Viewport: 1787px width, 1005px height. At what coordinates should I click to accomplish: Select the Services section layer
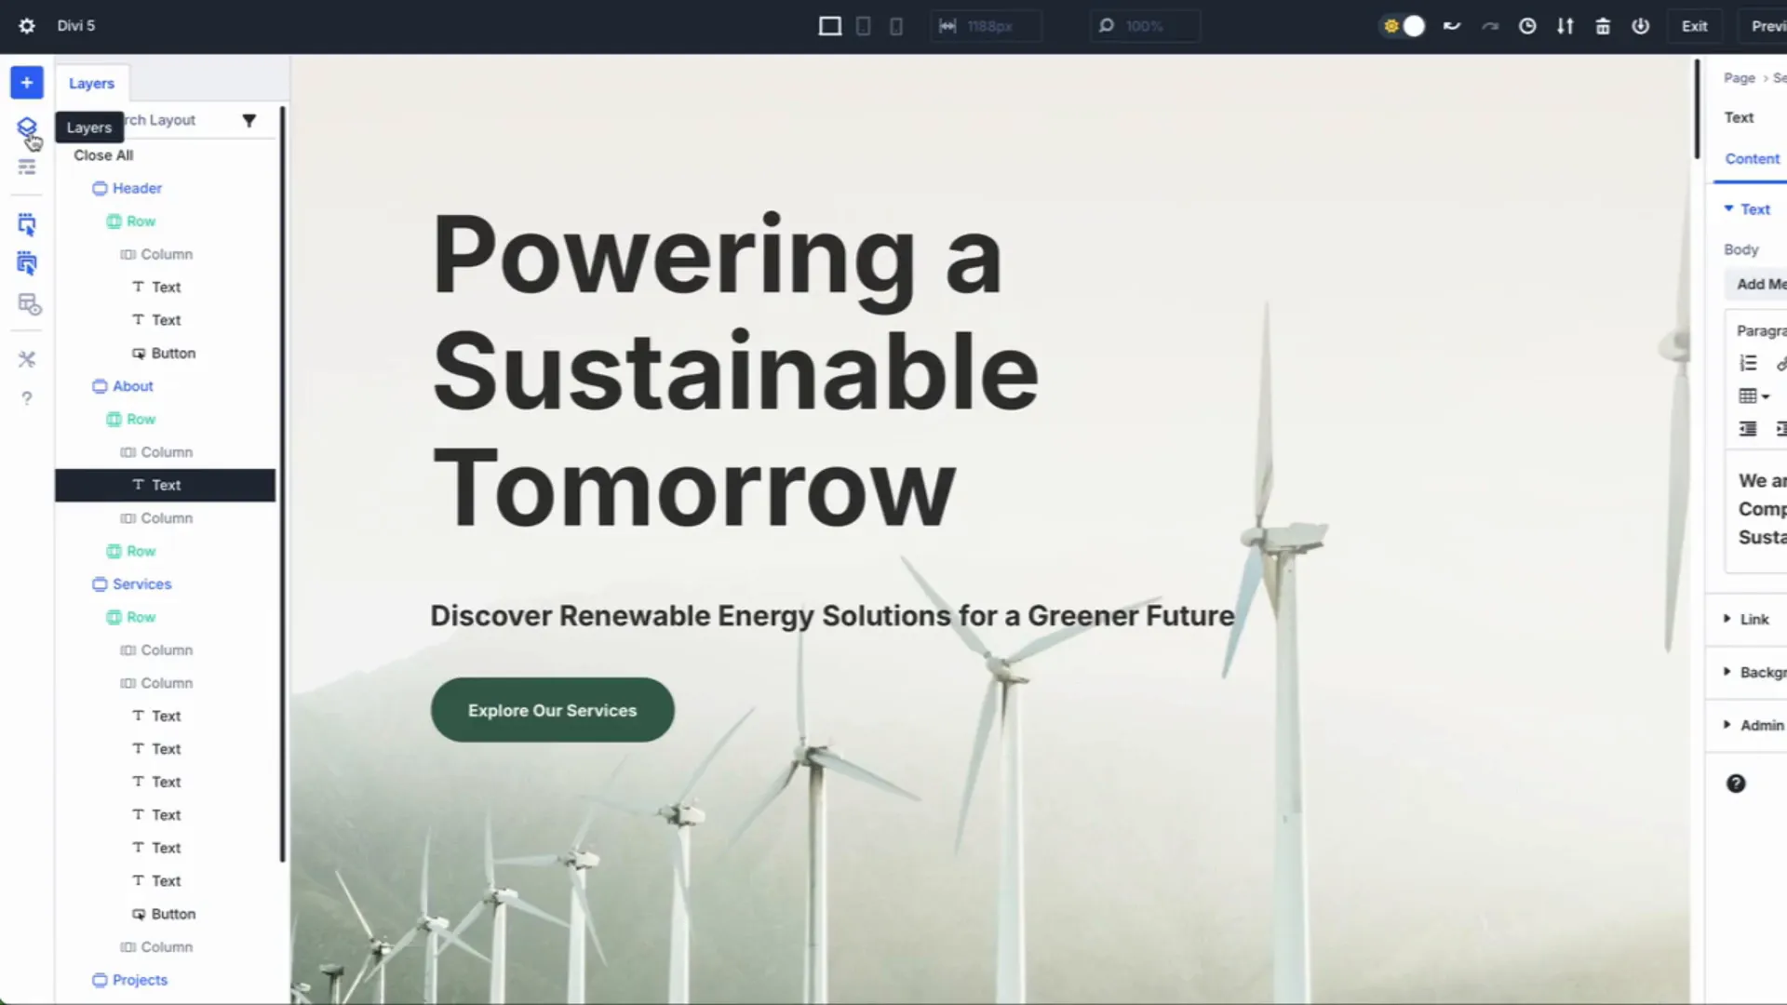pyautogui.click(x=141, y=584)
